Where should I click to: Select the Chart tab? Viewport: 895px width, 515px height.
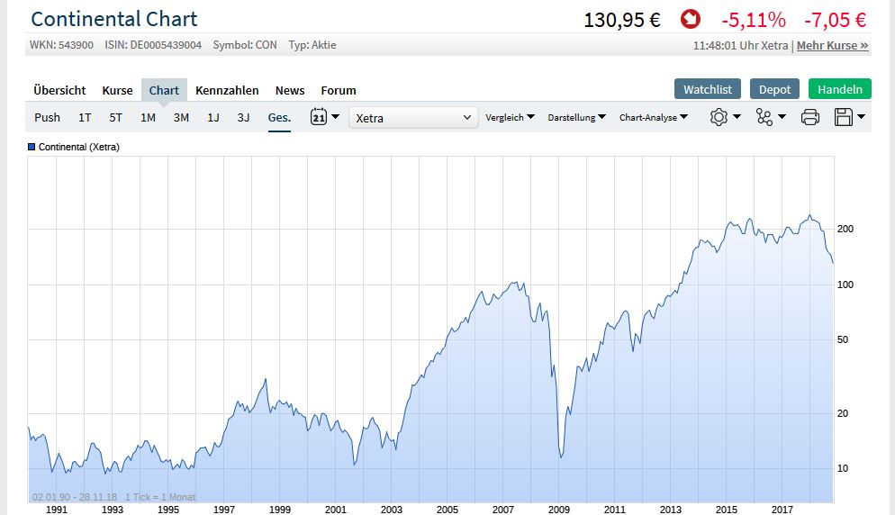coord(164,90)
